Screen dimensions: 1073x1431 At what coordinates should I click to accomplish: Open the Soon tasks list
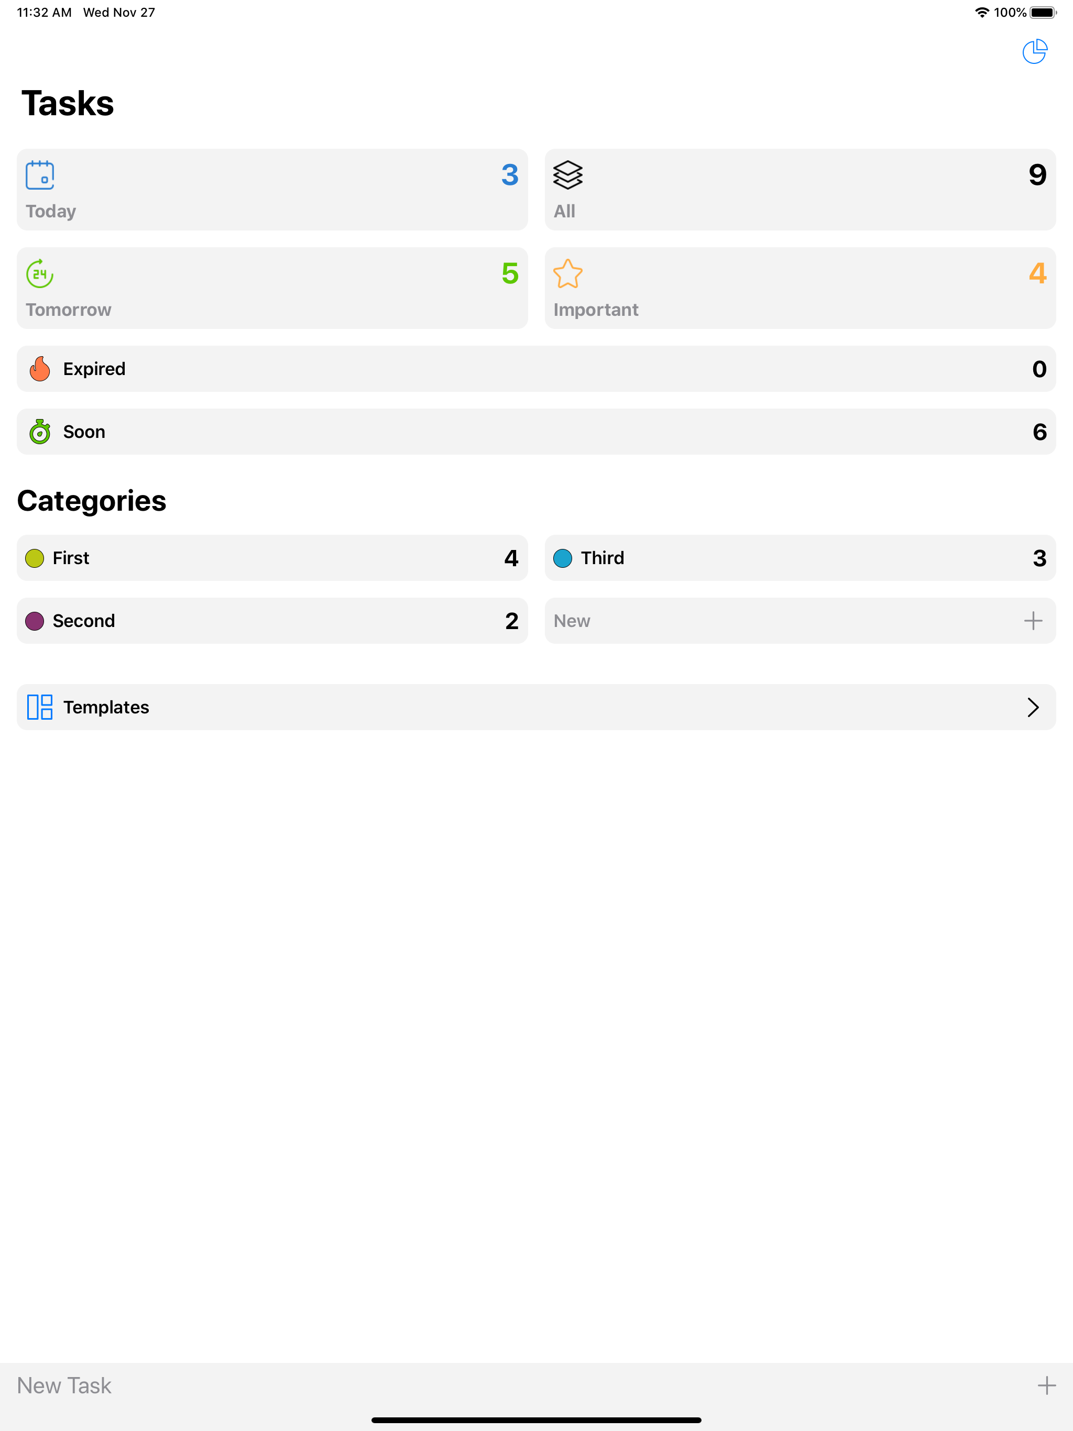(536, 432)
